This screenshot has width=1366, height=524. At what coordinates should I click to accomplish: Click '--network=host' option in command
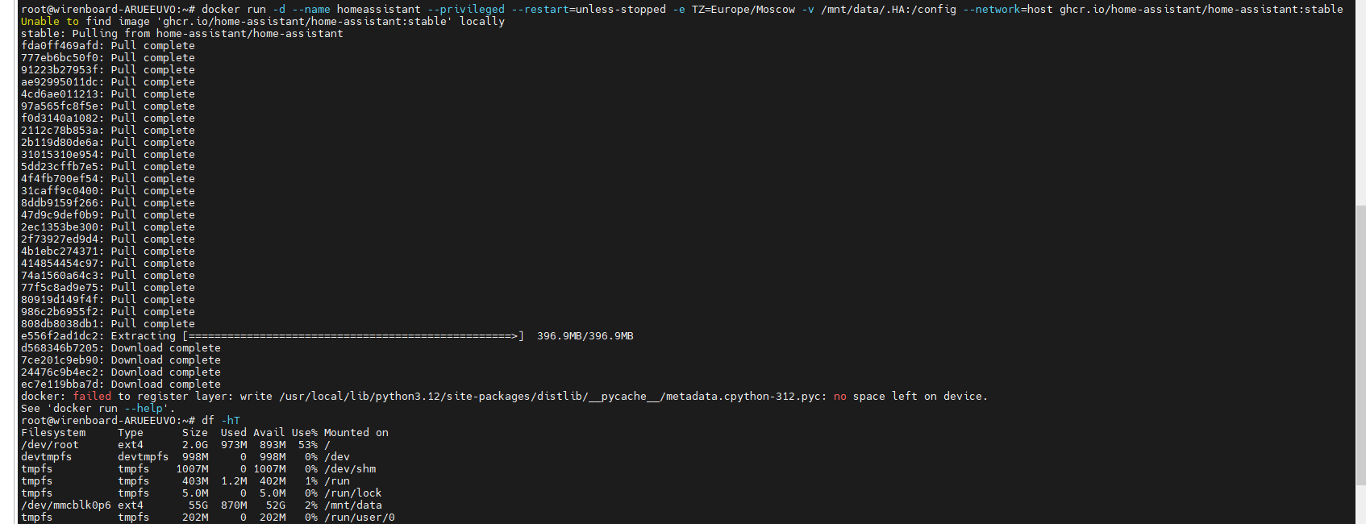pos(1008,10)
